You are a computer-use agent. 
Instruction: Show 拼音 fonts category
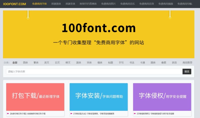point(174,62)
